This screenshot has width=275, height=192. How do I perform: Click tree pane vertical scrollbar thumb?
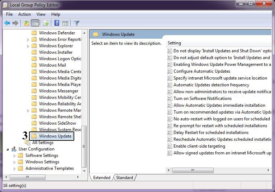pyautogui.click(x=84, y=147)
